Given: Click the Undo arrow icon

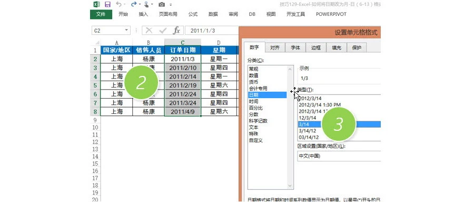Looking at the screenshot, I should [x=119, y=4].
